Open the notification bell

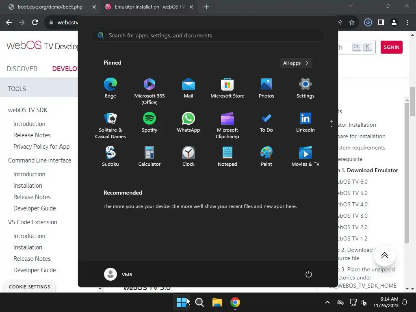[405, 302]
